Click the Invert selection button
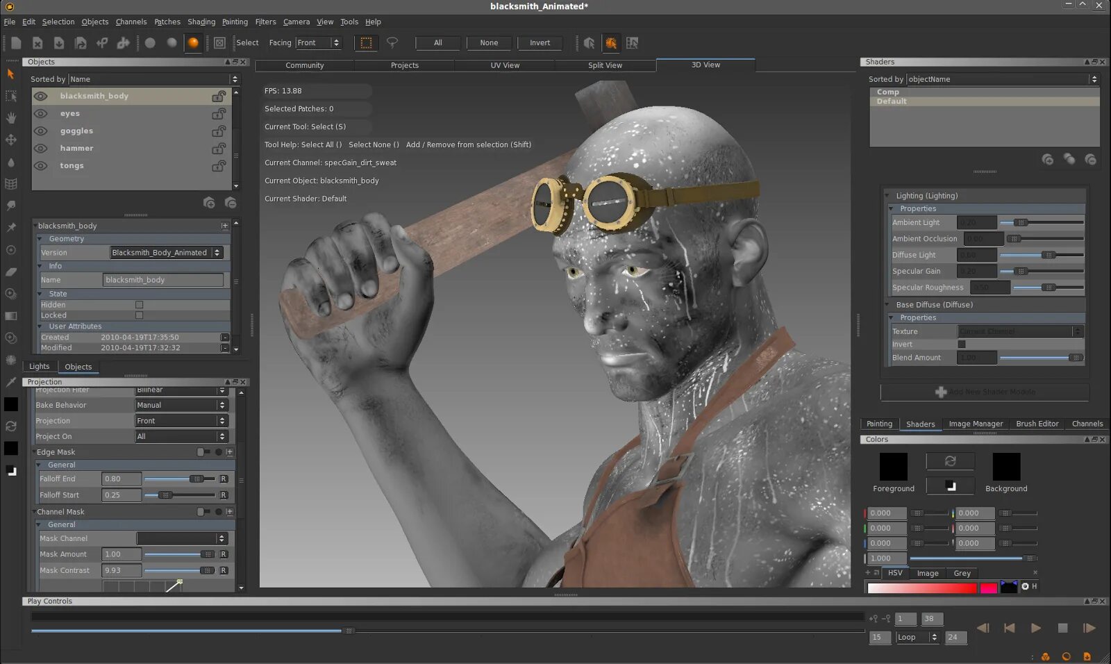1111x664 pixels. coord(540,43)
